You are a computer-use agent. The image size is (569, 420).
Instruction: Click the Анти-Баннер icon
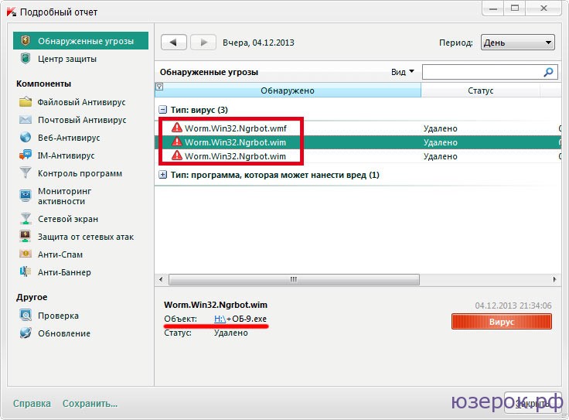[x=26, y=272]
